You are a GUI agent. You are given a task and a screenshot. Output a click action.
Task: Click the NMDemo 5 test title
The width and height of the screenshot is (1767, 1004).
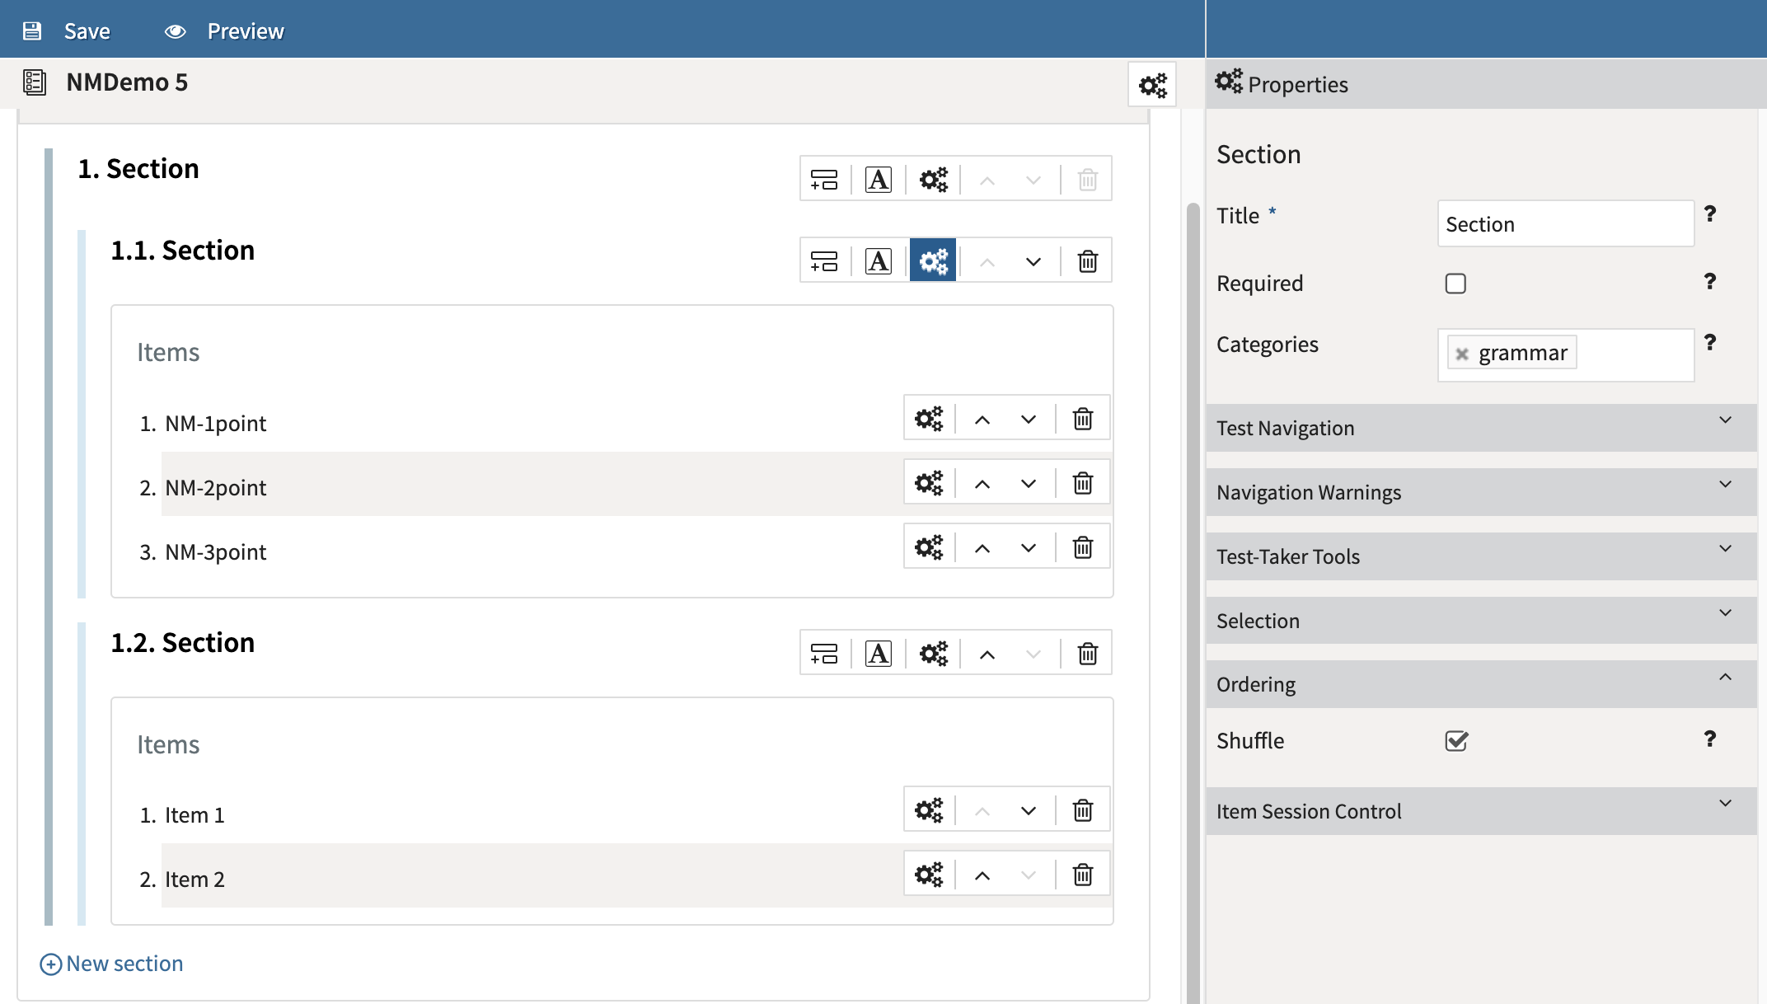(127, 82)
